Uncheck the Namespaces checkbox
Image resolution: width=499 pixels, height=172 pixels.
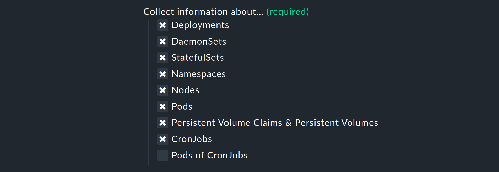click(x=163, y=74)
